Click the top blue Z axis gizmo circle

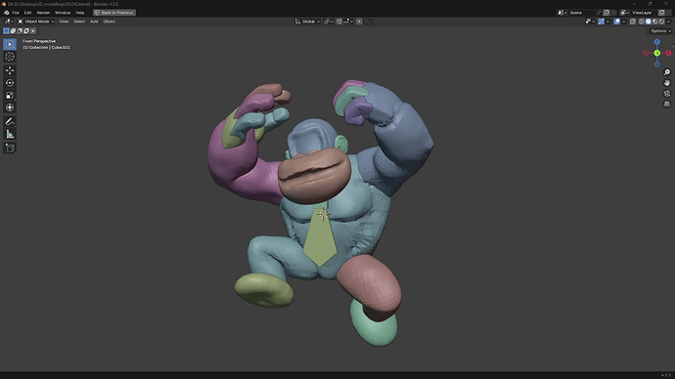coord(657,42)
